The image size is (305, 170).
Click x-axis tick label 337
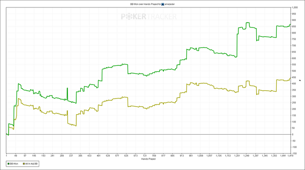pos(71,156)
